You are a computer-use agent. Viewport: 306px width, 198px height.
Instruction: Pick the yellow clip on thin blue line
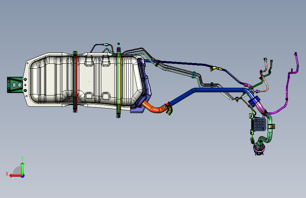pyautogui.click(x=216, y=68)
